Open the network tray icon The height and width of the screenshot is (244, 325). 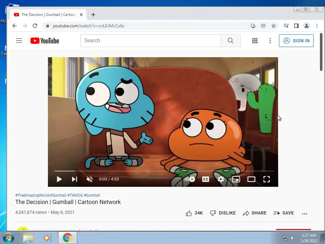coord(285,238)
